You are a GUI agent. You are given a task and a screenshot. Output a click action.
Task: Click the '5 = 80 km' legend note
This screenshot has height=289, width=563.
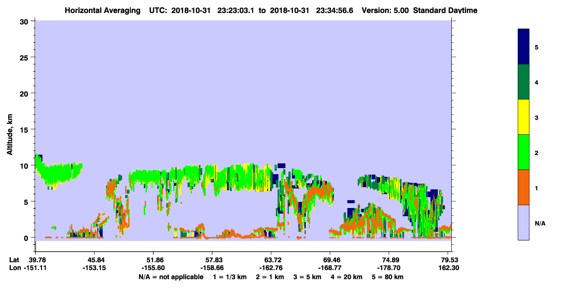pos(388,277)
